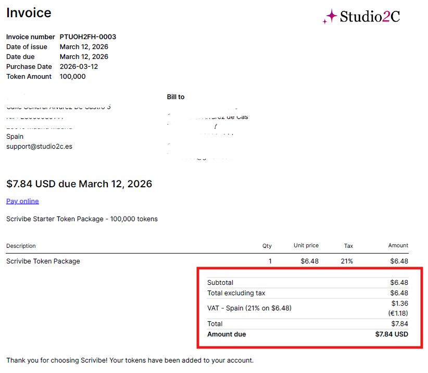The image size is (428, 373).
Task: Click the Date of issue label
Action: (x=27, y=47)
